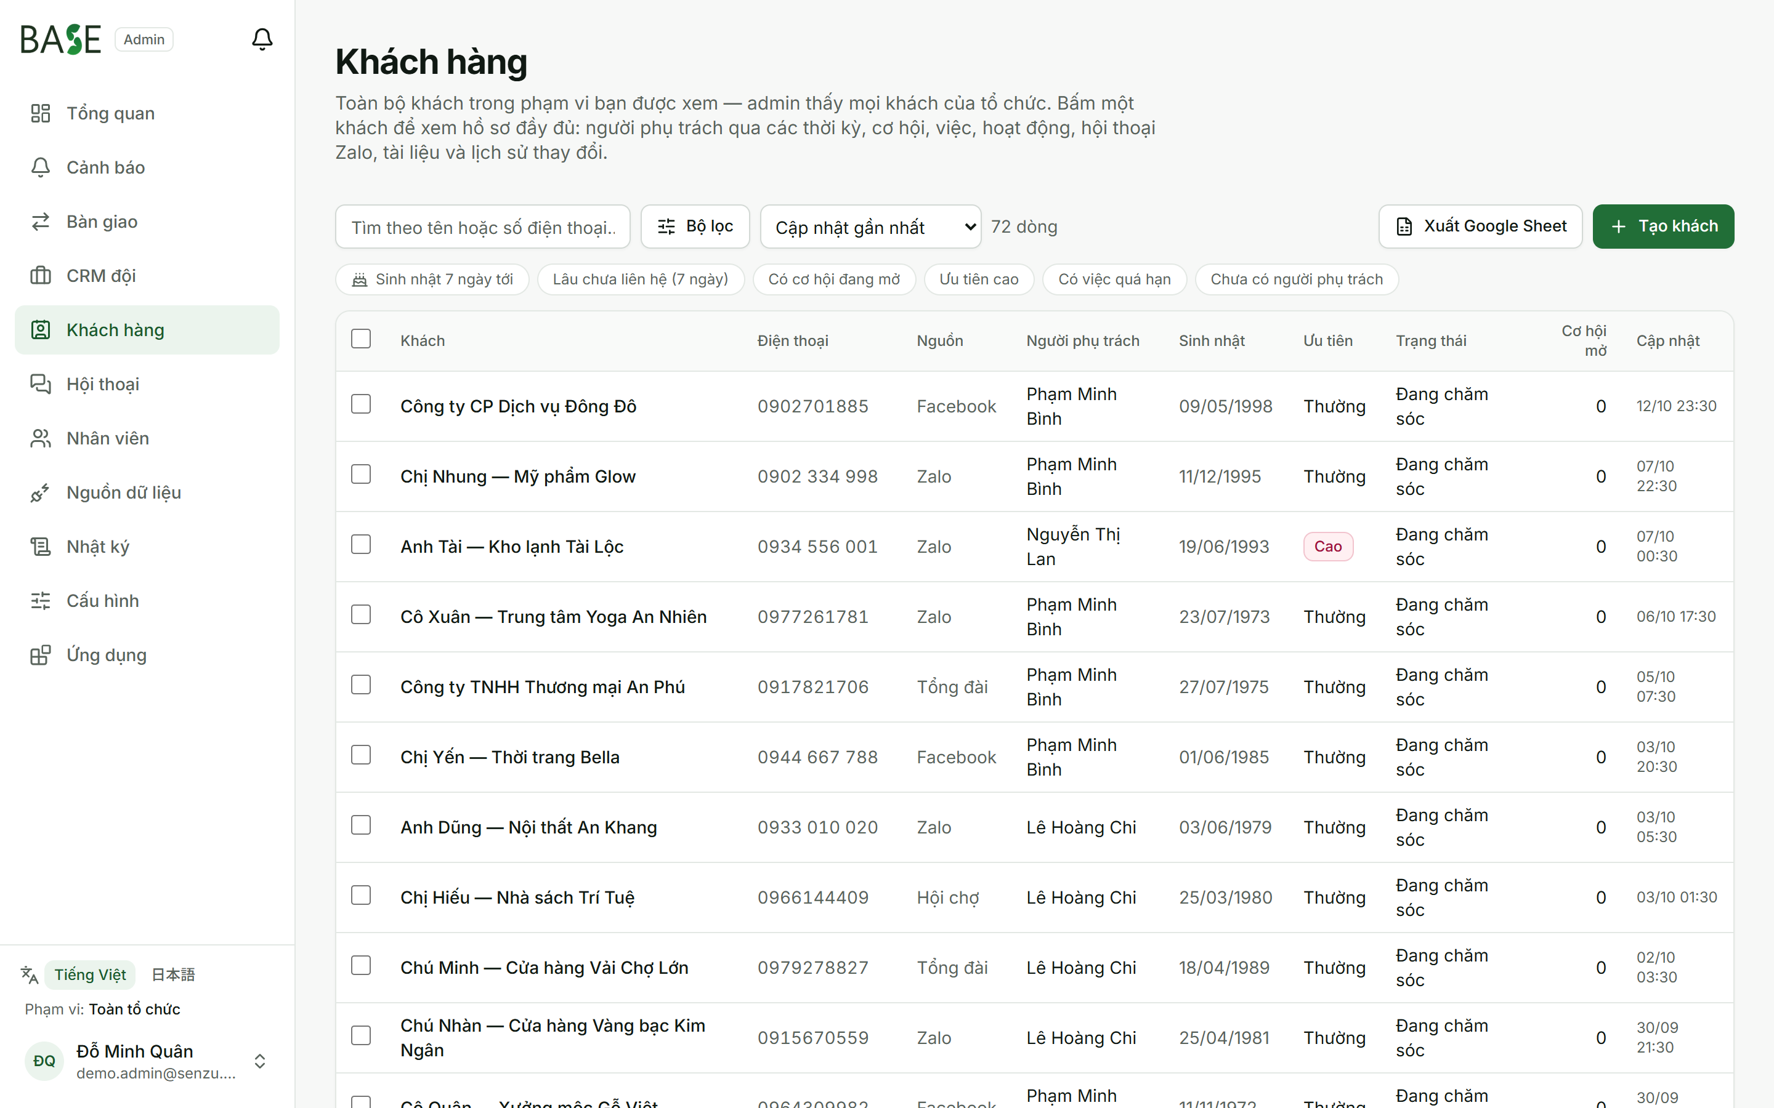The width and height of the screenshot is (1774, 1108).
Task: Open Tổng quan in the sidebar
Action: (x=147, y=113)
